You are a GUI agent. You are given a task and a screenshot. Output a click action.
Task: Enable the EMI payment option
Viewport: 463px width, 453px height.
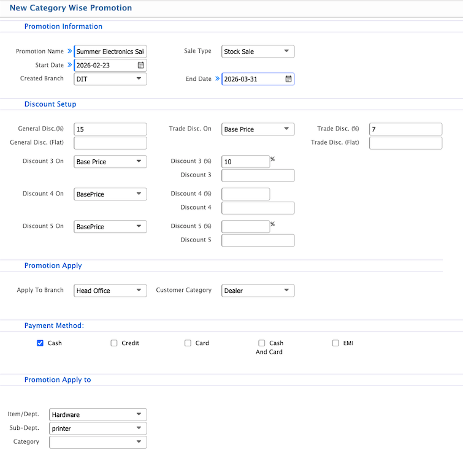click(335, 343)
